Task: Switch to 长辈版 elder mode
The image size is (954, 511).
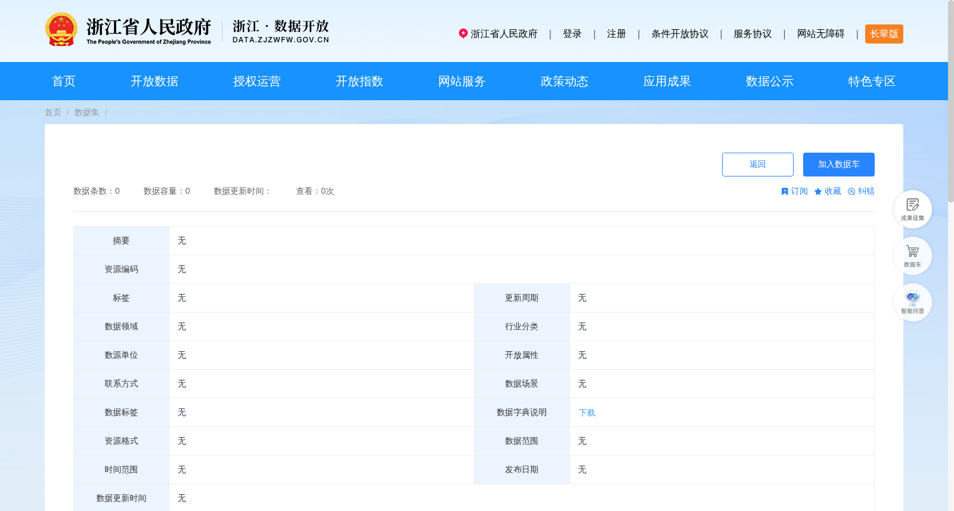Action: point(884,34)
